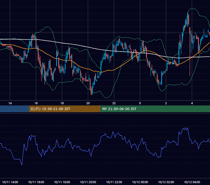Image resolution: width=210 pixels, height=185 pixels.
Task: Click the 10/12 00:00 time label
Action: coord(140,182)
